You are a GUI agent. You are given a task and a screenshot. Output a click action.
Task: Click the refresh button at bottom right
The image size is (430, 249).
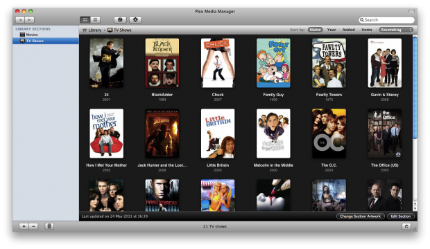pos(406,226)
